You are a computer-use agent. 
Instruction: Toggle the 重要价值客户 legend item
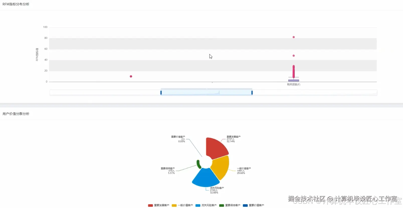253,205
